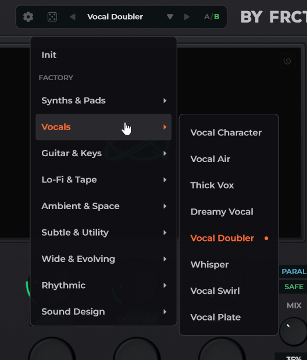
Task: Select the active Vocal Doubler preset
Action: click(x=229, y=238)
